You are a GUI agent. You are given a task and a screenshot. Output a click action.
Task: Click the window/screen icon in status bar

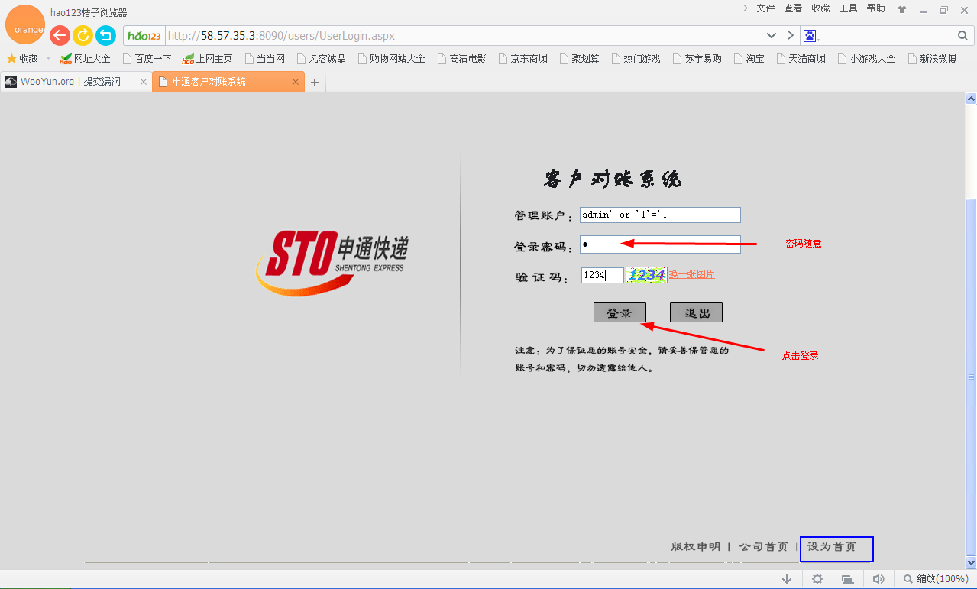(x=847, y=579)
